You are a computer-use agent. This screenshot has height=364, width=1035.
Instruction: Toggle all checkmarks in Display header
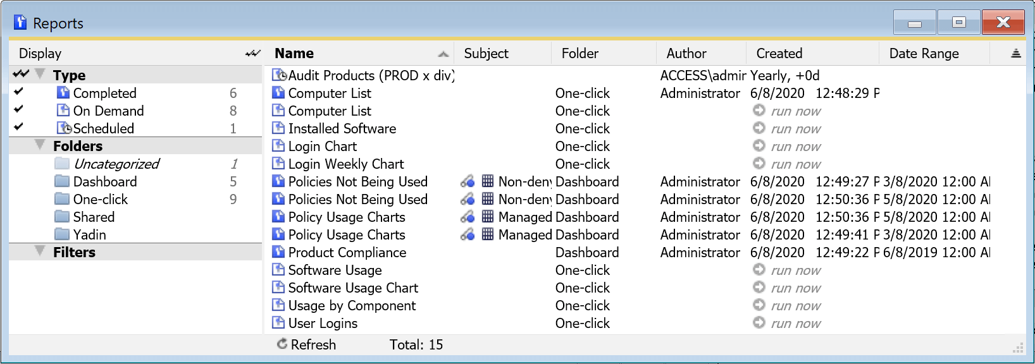(x=252, y=54)
